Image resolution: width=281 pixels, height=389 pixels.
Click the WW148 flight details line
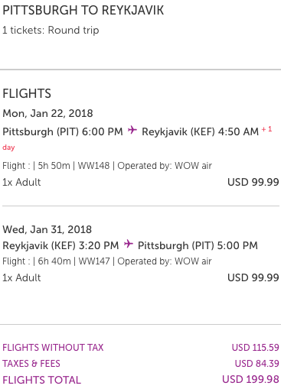pos(107,166)
